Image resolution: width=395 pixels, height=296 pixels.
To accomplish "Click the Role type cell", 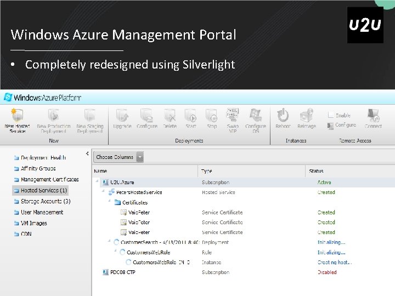I will click(207, 252).
